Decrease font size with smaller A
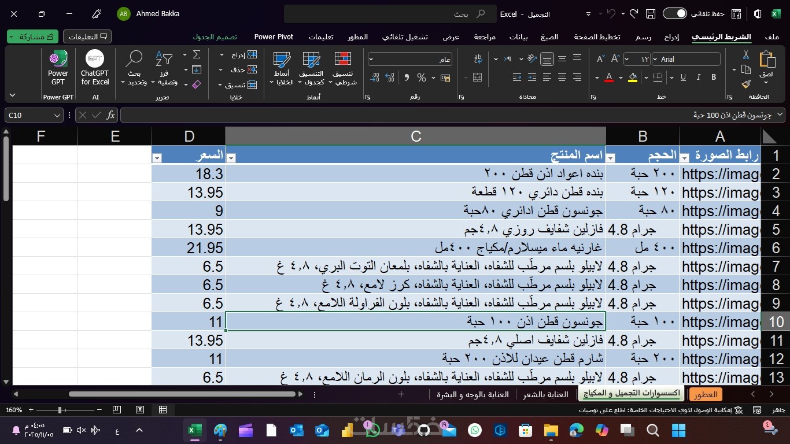Image resolution: width=790 pixels, height=444 pixels. [600, 59]
